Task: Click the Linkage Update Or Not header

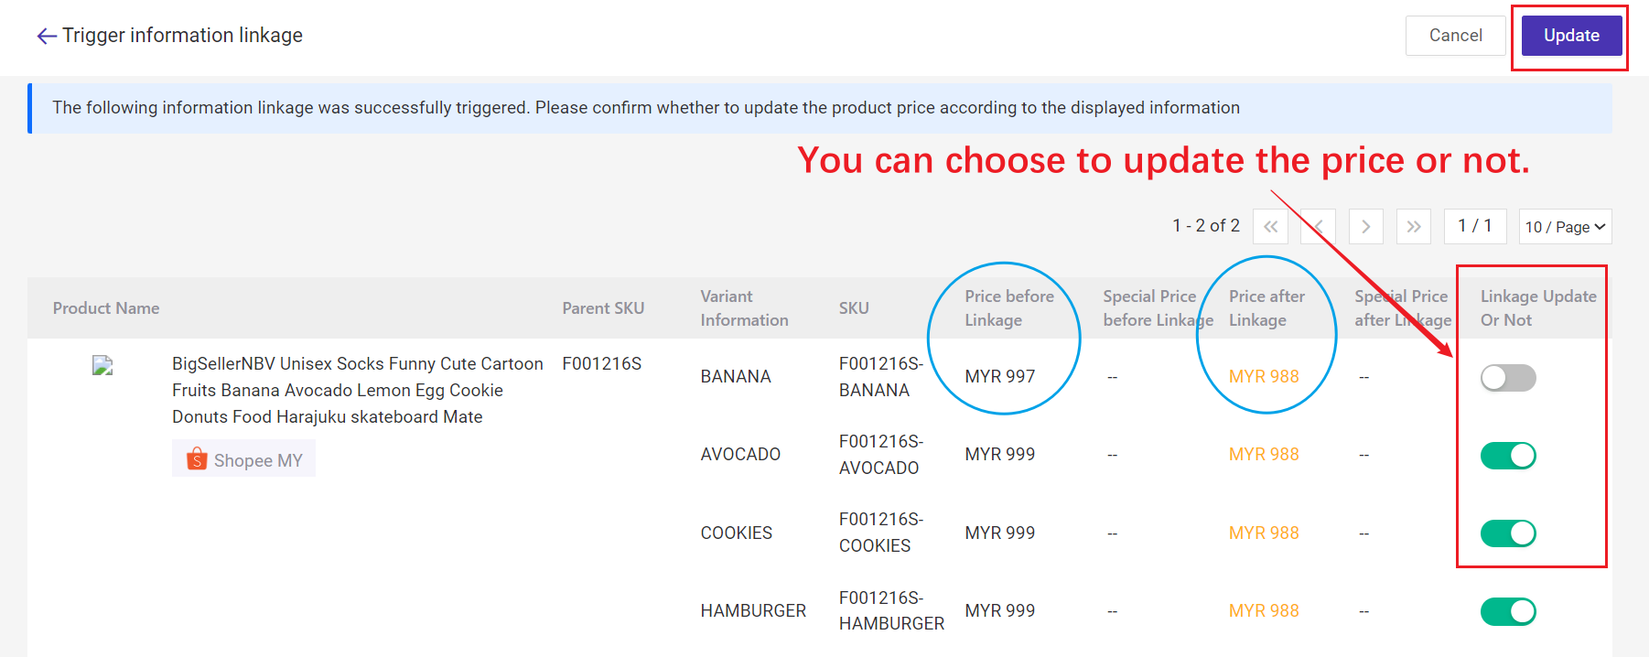Action: click(1538, 308)
